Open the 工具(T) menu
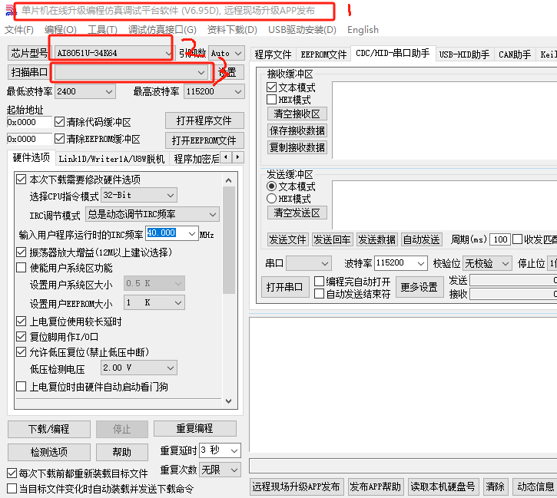557x498 pixels. pyautogui.click(x=102, y=30)
